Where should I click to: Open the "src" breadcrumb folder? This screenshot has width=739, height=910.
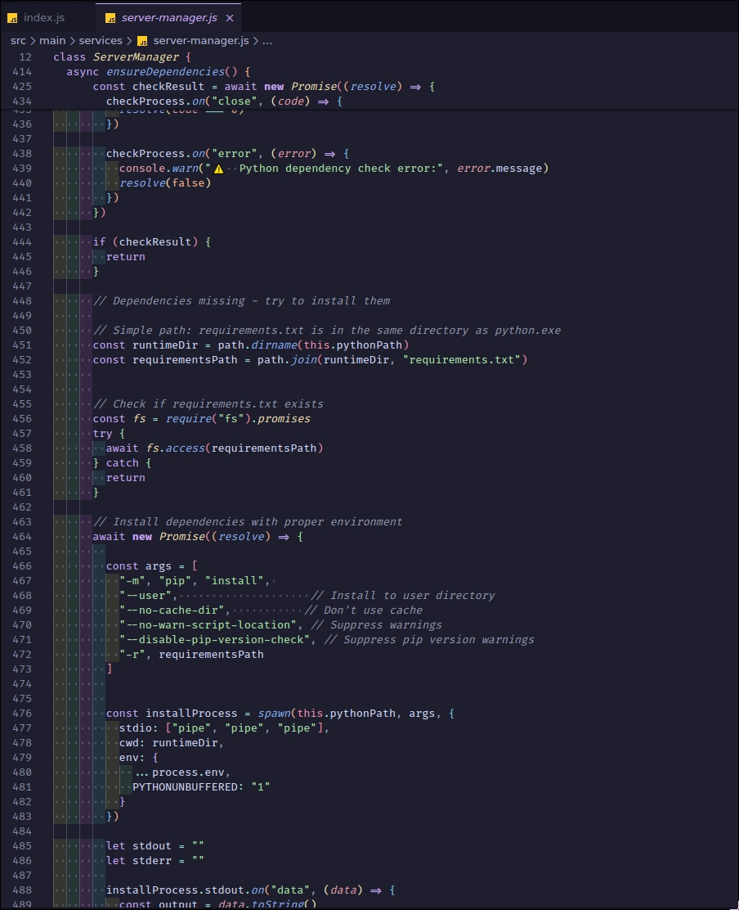click(x=18, y=41)
